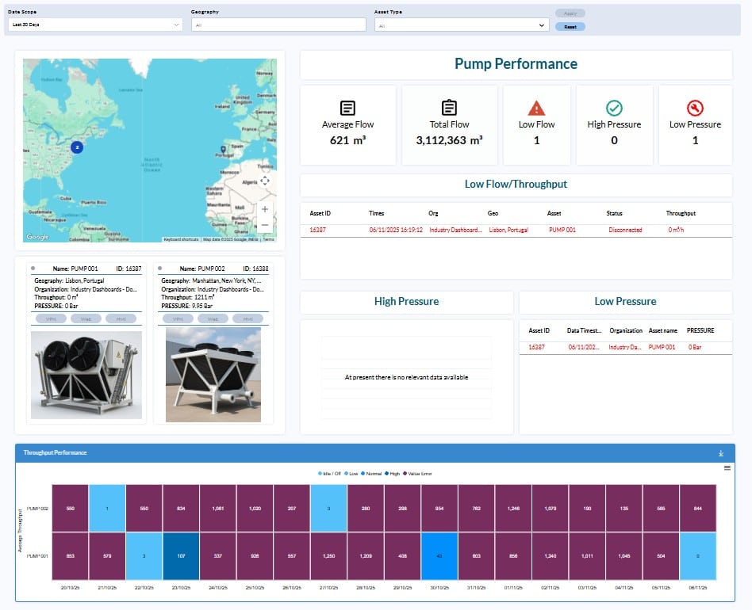Open the Date Scope dropdown
The image size is (752, 610).
coord(94,25)
